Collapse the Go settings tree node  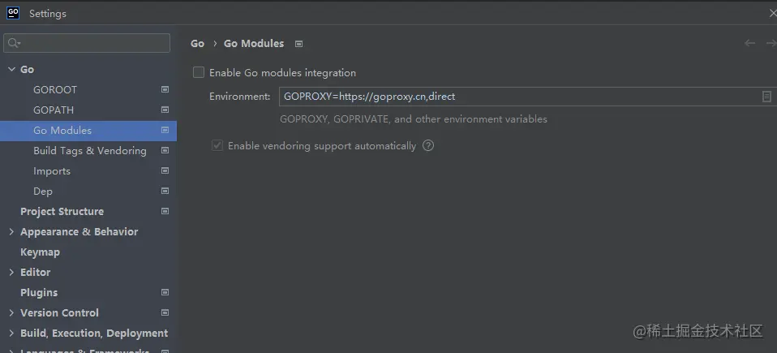coord(11,70)
